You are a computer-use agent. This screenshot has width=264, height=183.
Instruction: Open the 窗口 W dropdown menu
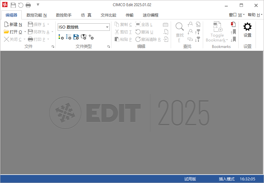pos(236,15)
